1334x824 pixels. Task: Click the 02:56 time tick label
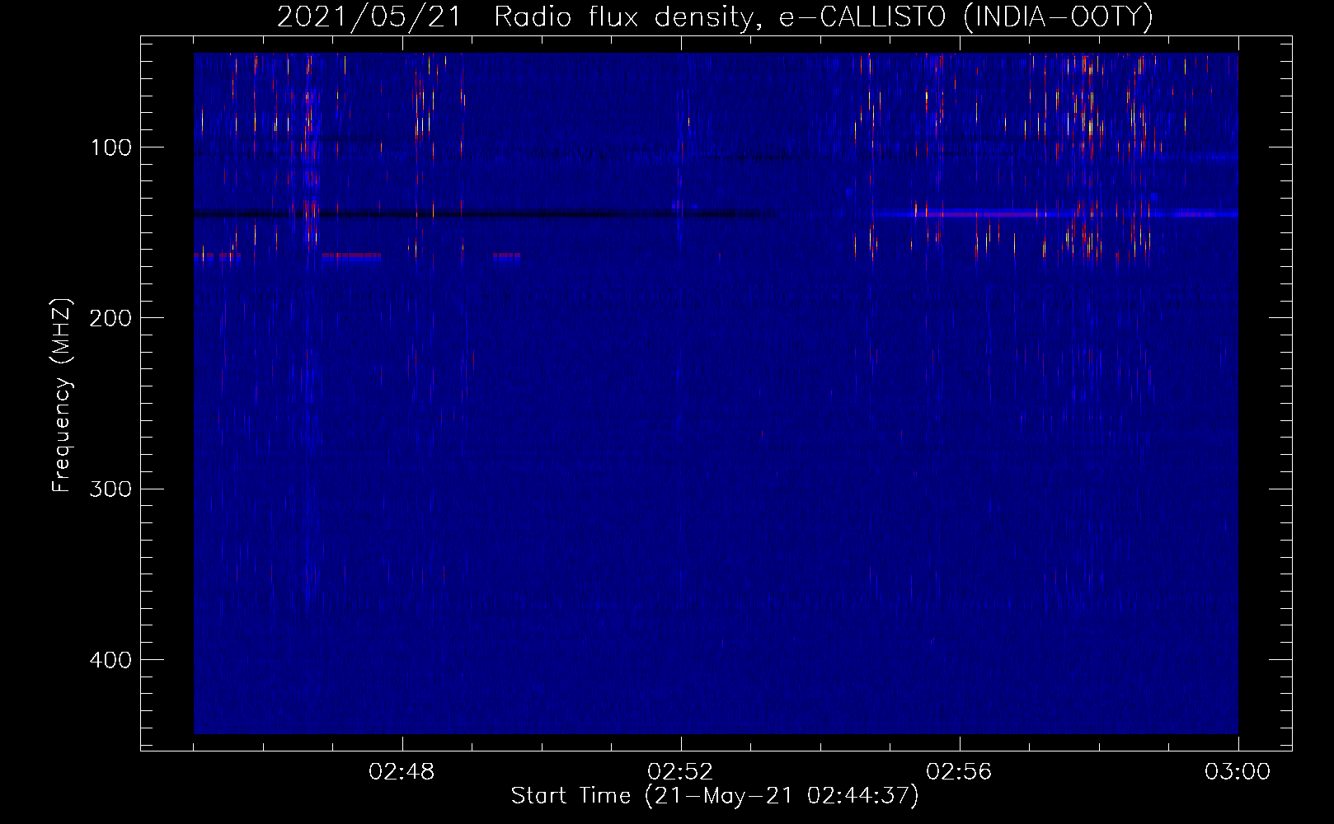(x=960, y=772)
